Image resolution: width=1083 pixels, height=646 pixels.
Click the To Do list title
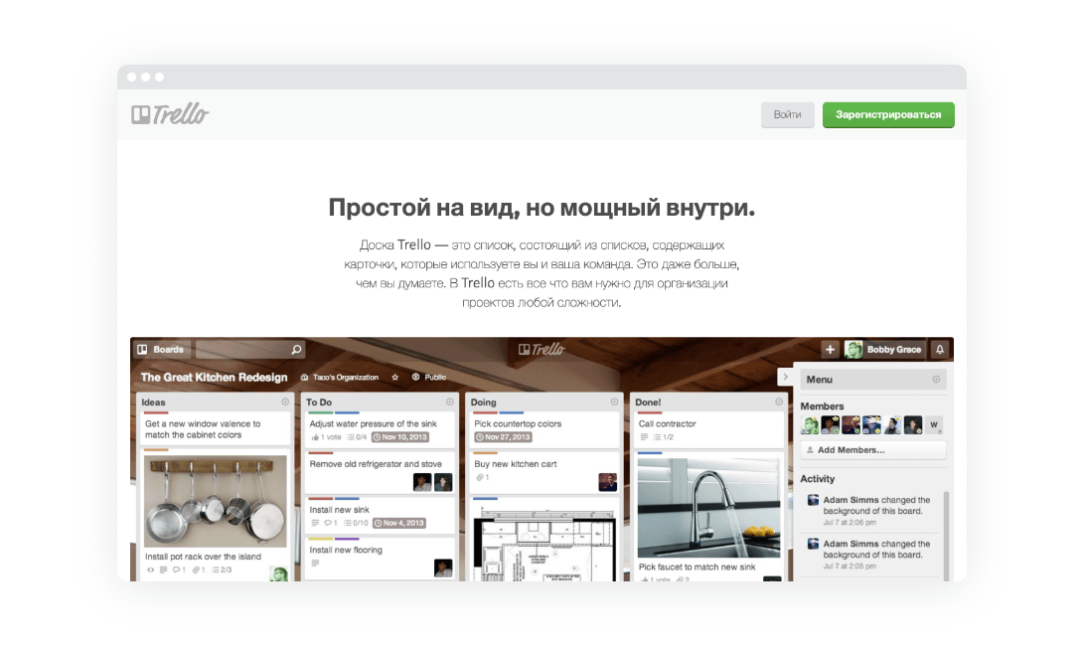point(319,403)
